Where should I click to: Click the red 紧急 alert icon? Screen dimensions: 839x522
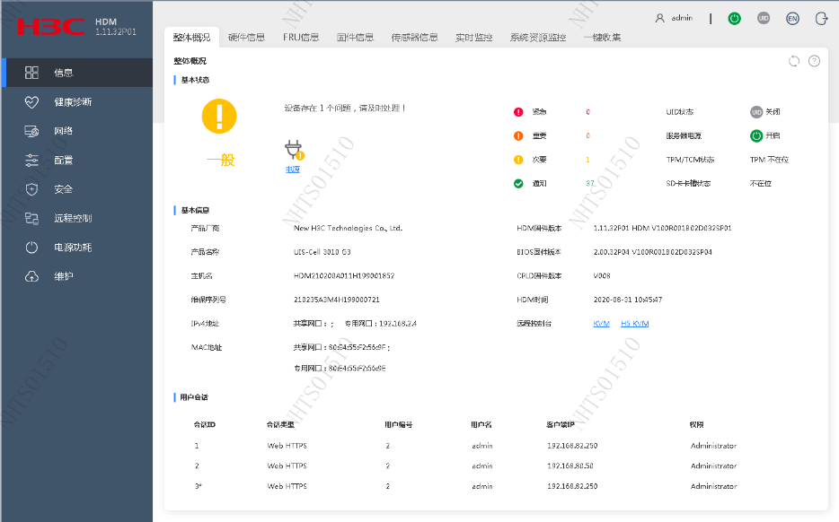[518, 112]
